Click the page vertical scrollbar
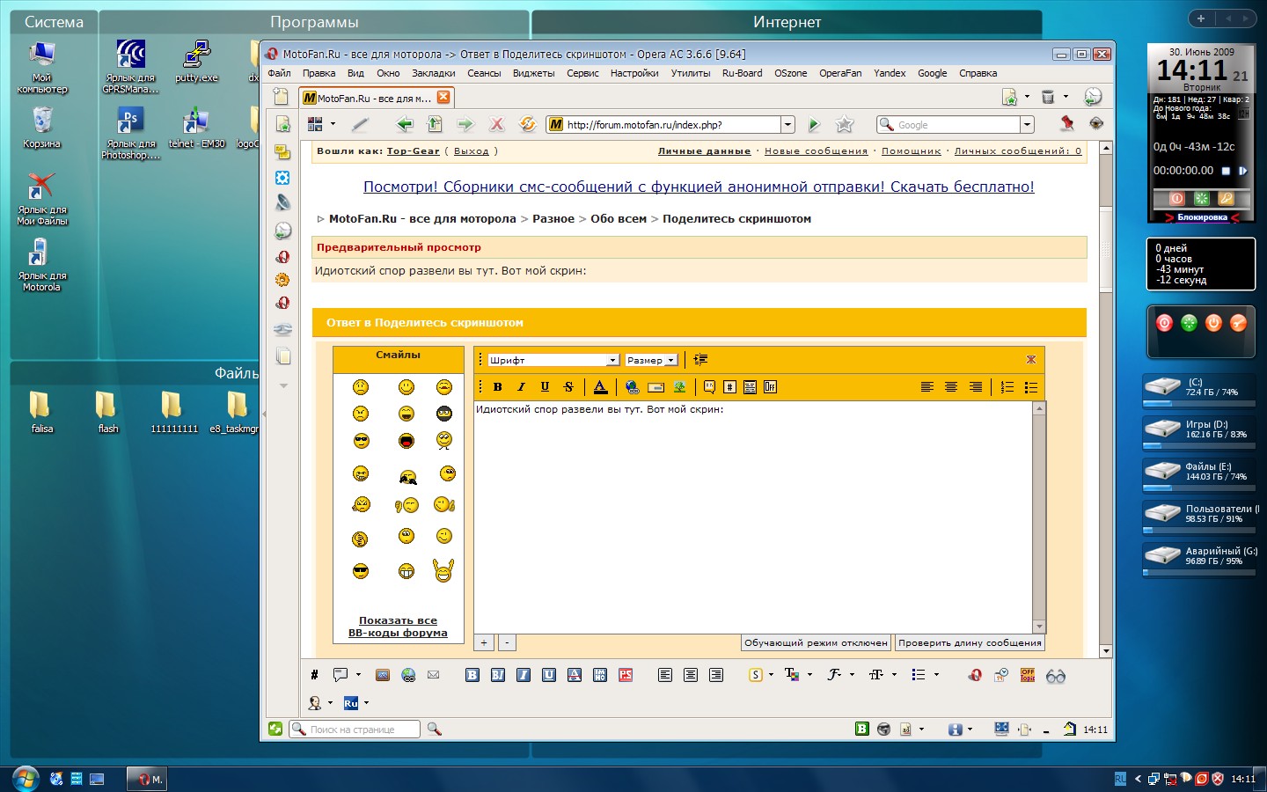Image resolution: width=1267 pixels, height=792 pixels. pyautogui.click(x=1106, y=400)
